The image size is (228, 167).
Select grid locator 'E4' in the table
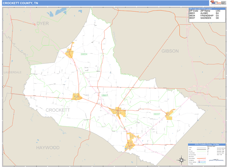(x=217, y=13)
